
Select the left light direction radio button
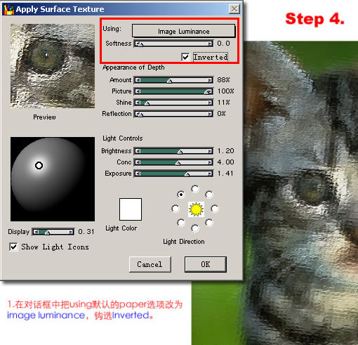175,209
